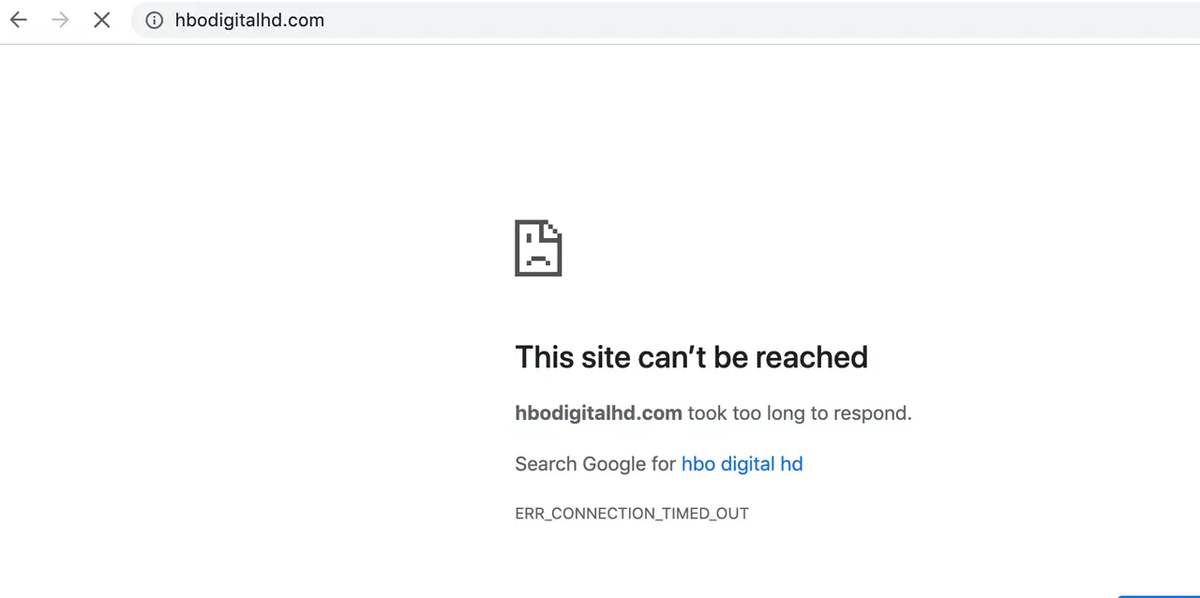1200x598 pixels.
Task: Click the bold hbodigitalhd.com domain text
Action: tap(598, 413)
